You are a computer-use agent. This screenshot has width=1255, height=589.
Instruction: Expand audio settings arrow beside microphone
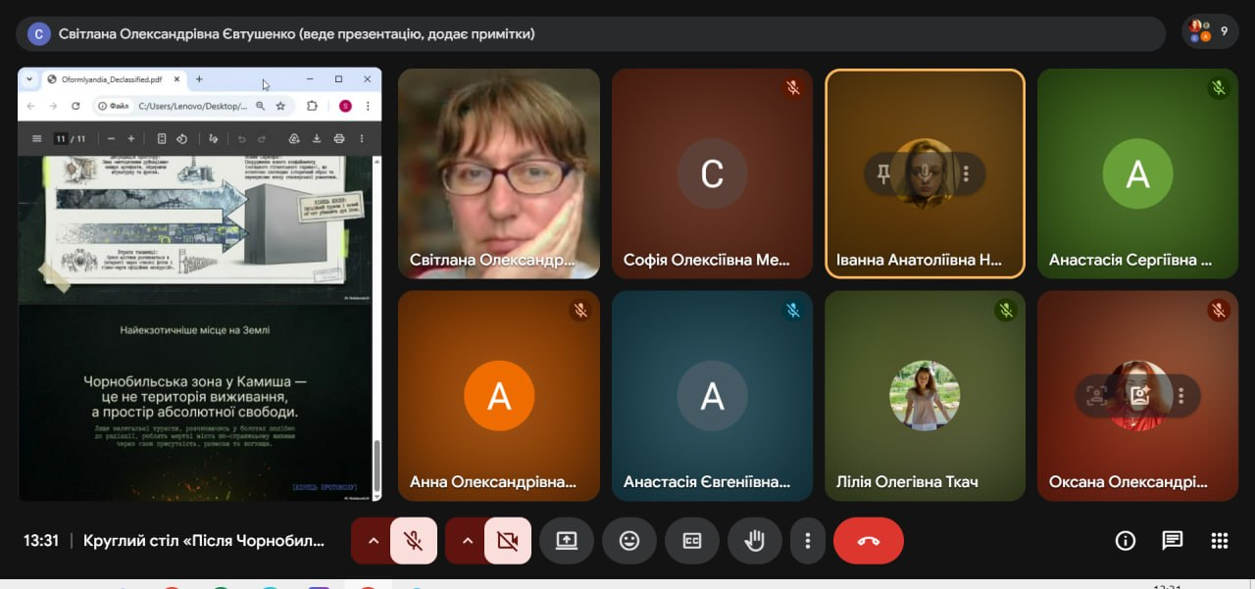tap(372, 541)
